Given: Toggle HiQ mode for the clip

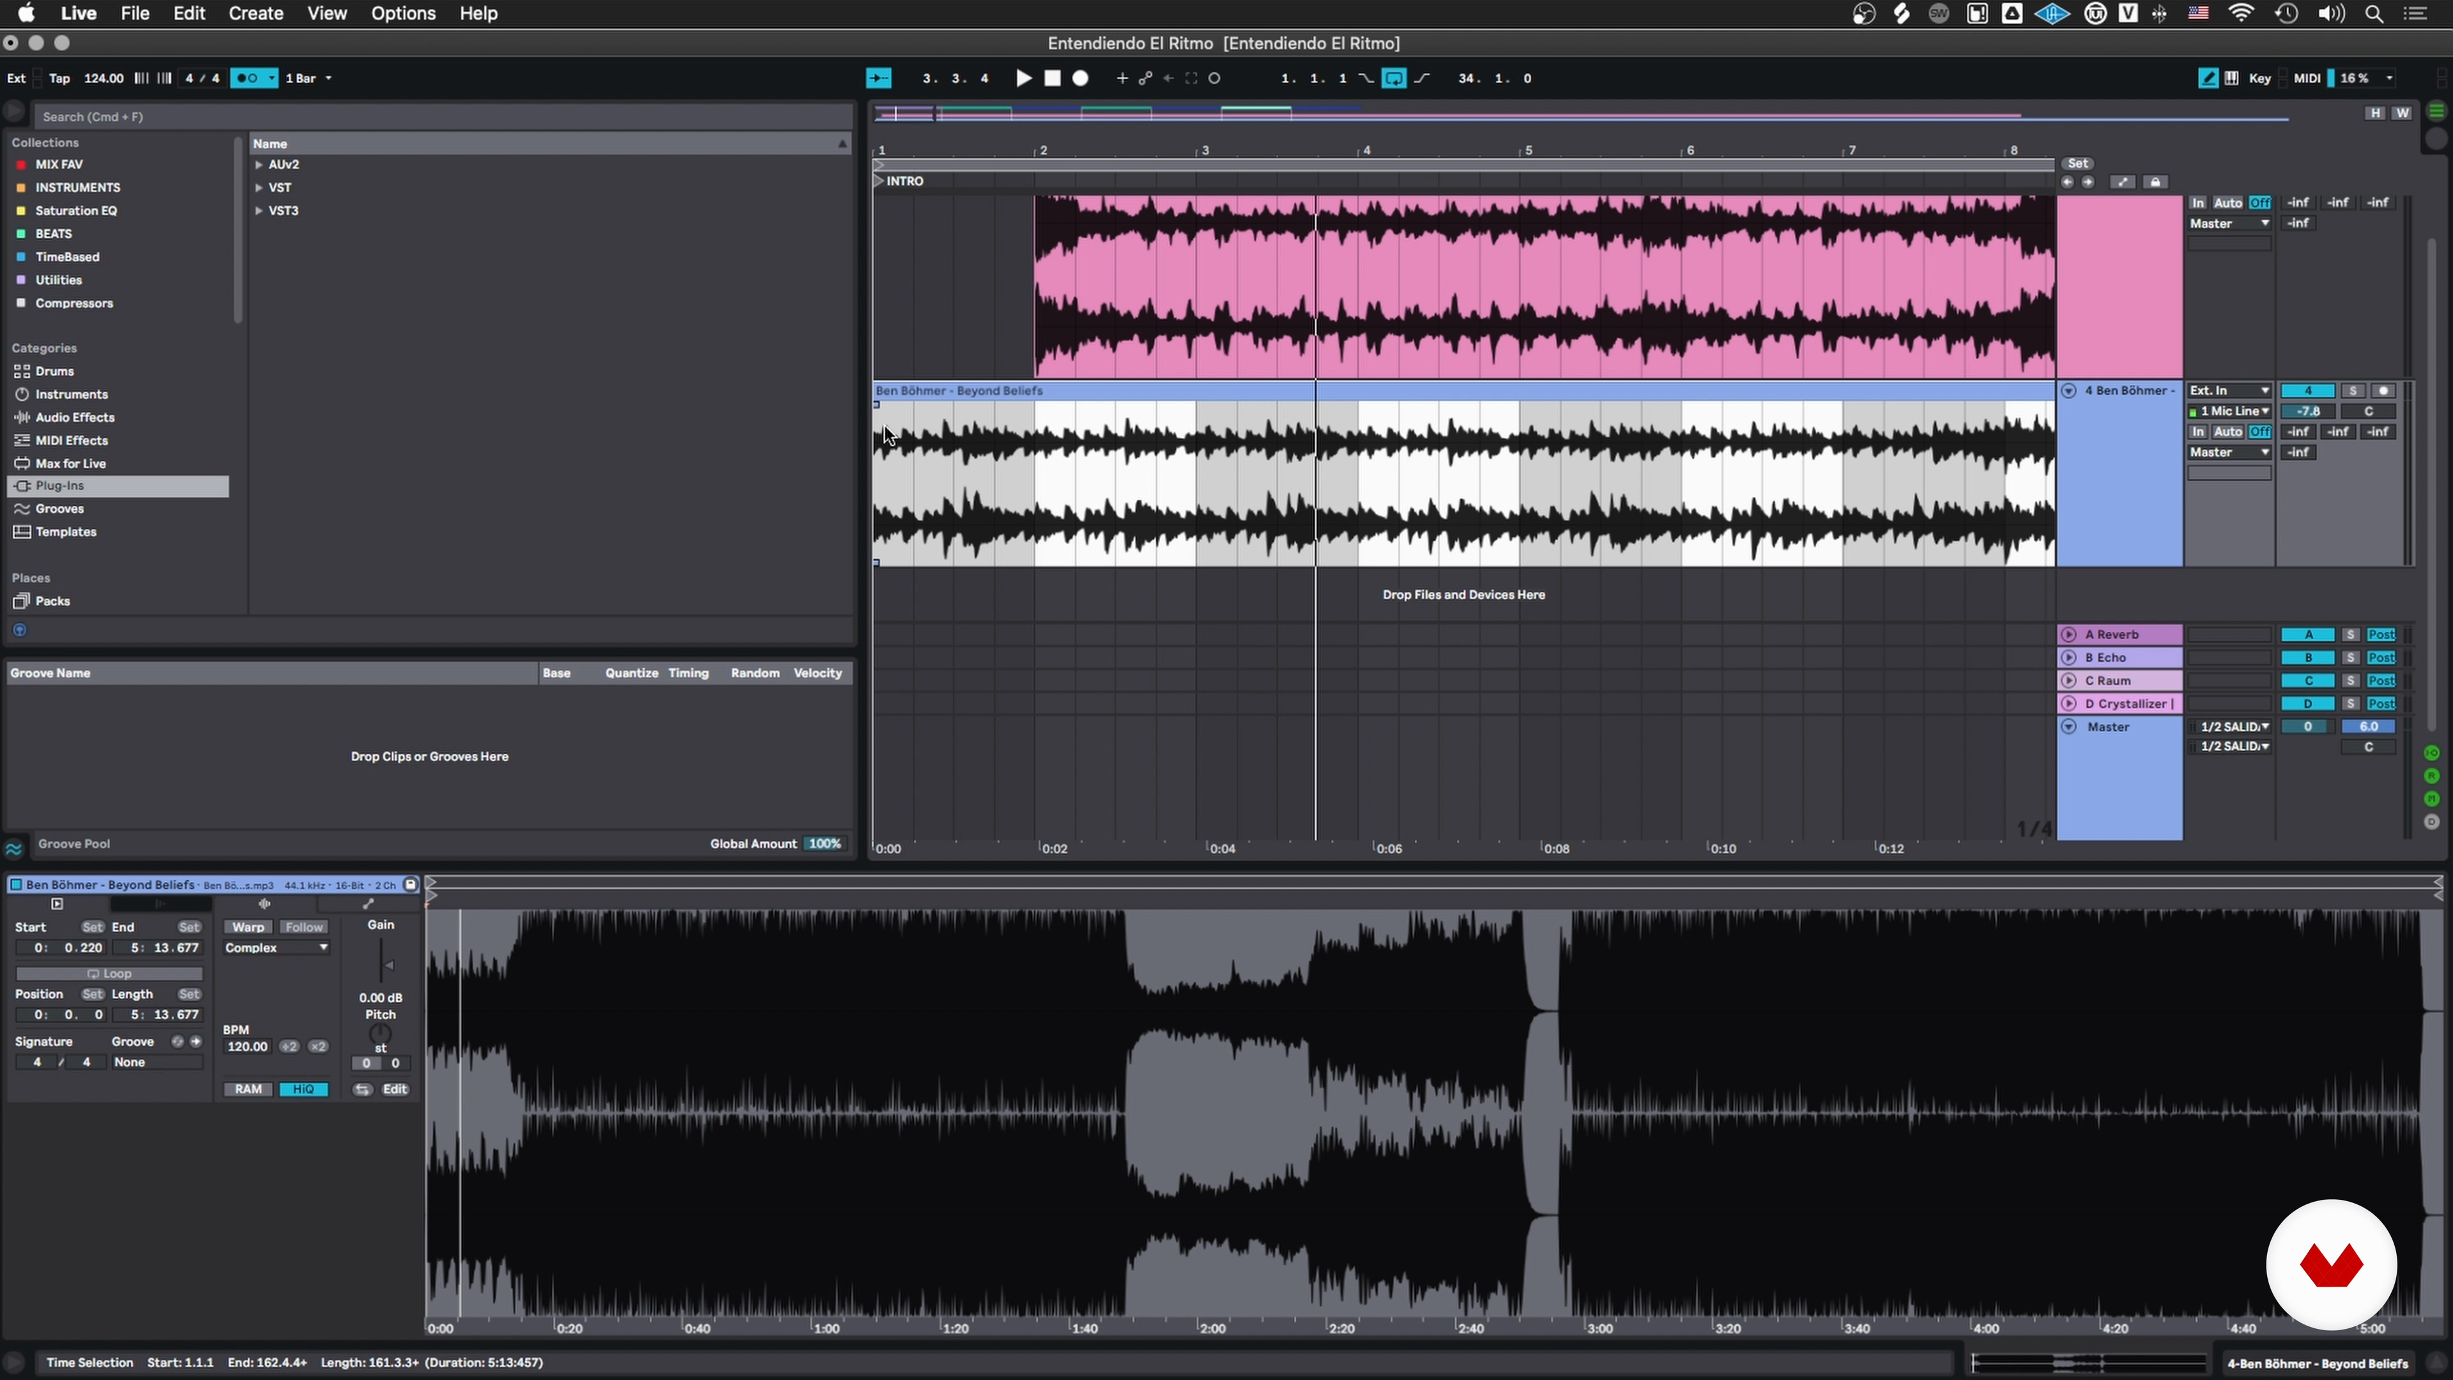Looking at the screenshot, I should coord(304,1089).
